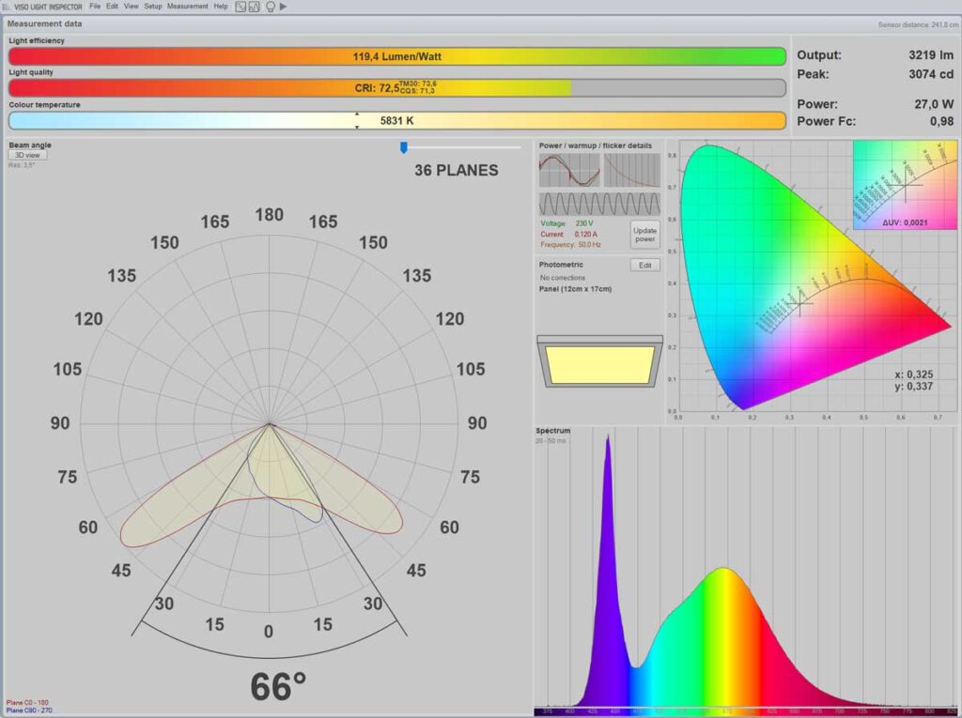Select the polar plot icon in the toolbar
This screenshot has height=718, width=962.
coord(240,7)
